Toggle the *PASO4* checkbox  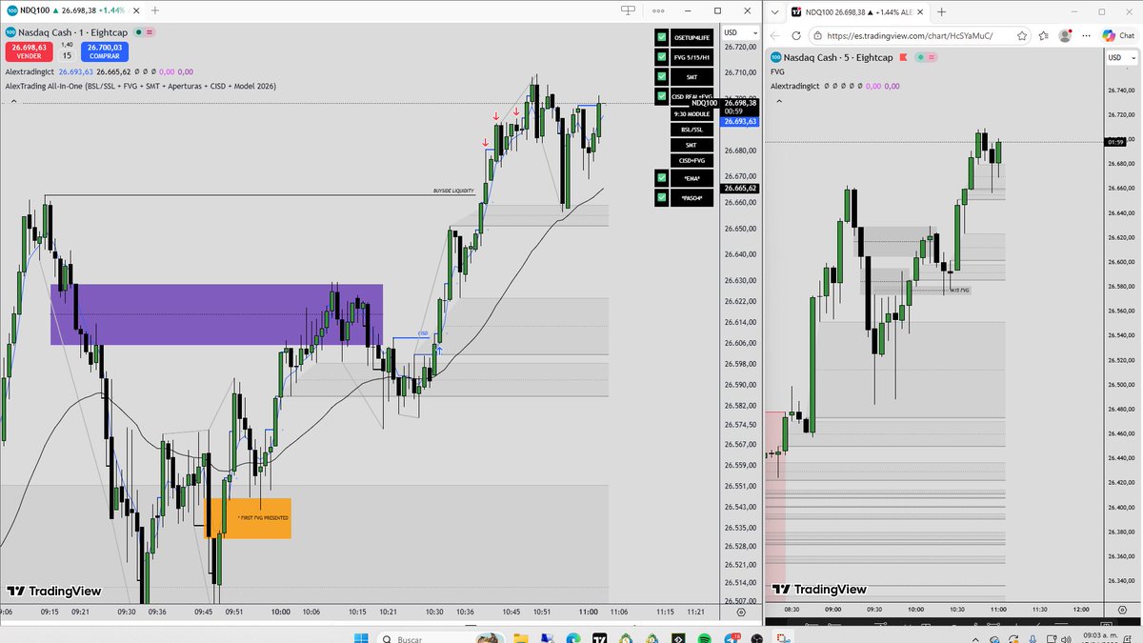click(661, 198)
